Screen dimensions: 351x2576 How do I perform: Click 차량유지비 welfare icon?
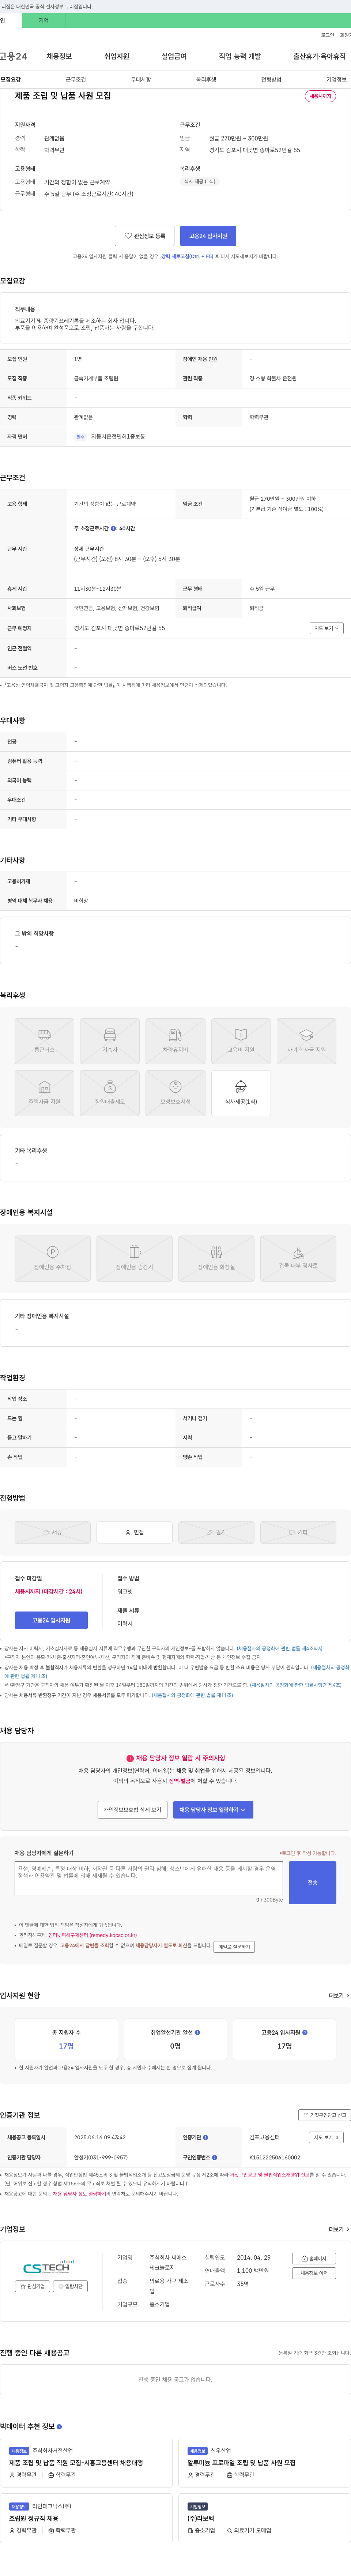175,1041
